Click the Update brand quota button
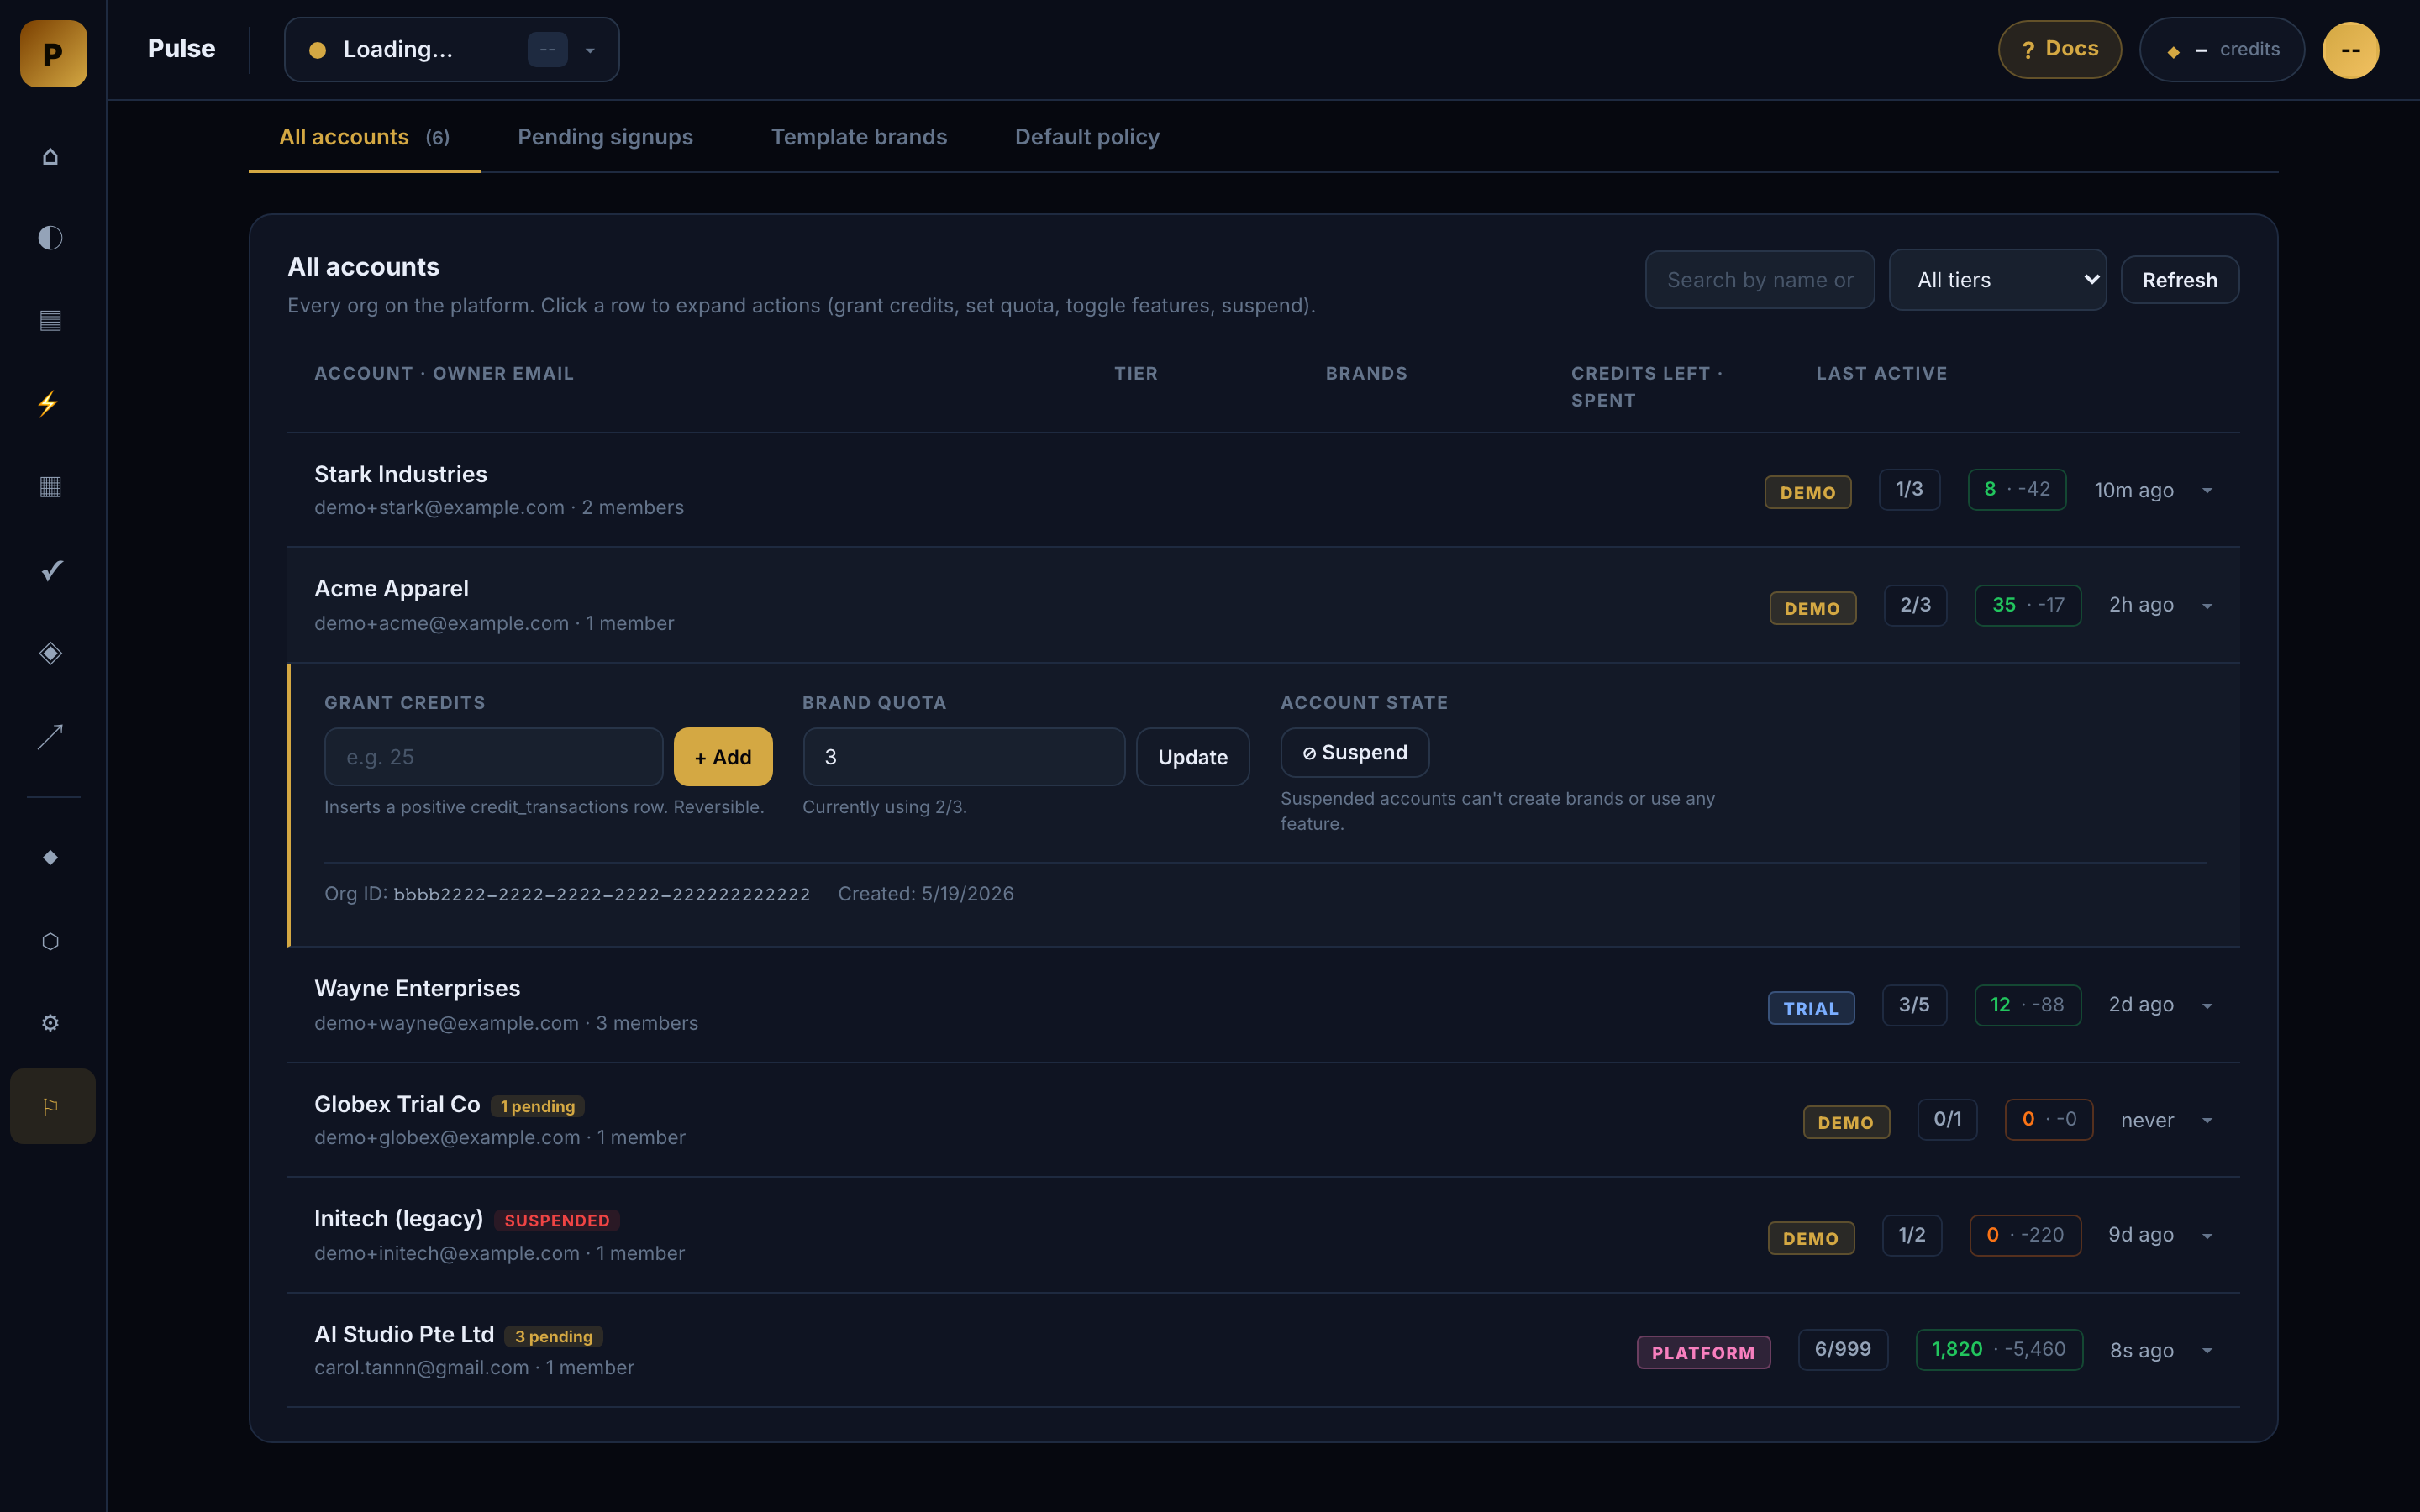Screen dimensions: 2420x1512 1193,757
